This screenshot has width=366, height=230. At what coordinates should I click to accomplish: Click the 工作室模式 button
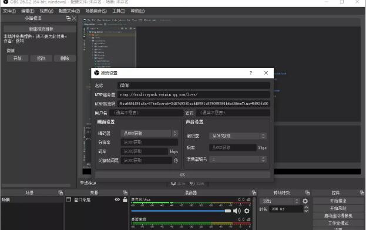[x=338, y=223]
